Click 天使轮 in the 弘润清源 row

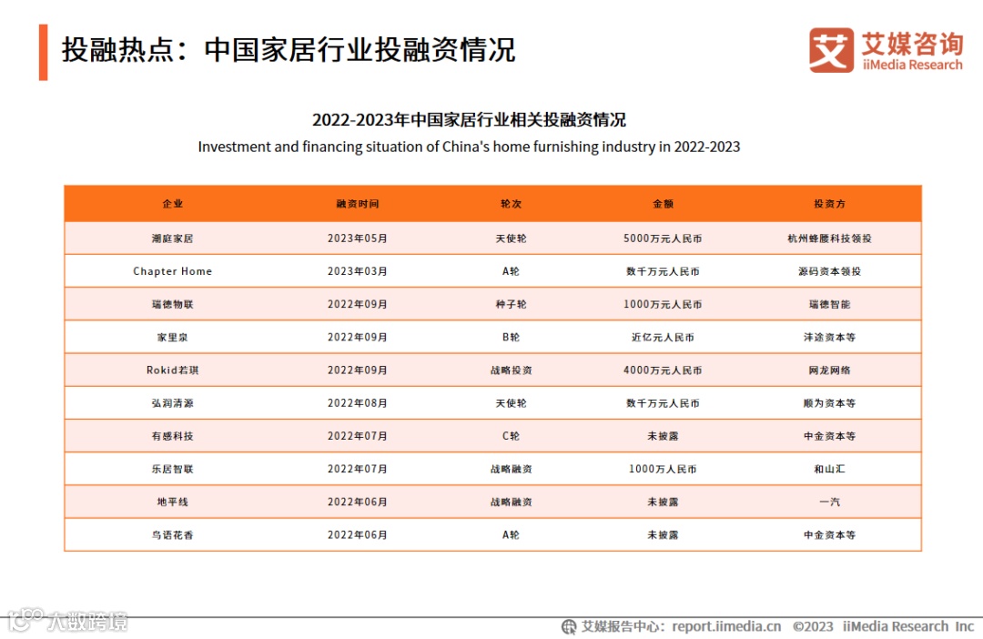click(511, 403)
